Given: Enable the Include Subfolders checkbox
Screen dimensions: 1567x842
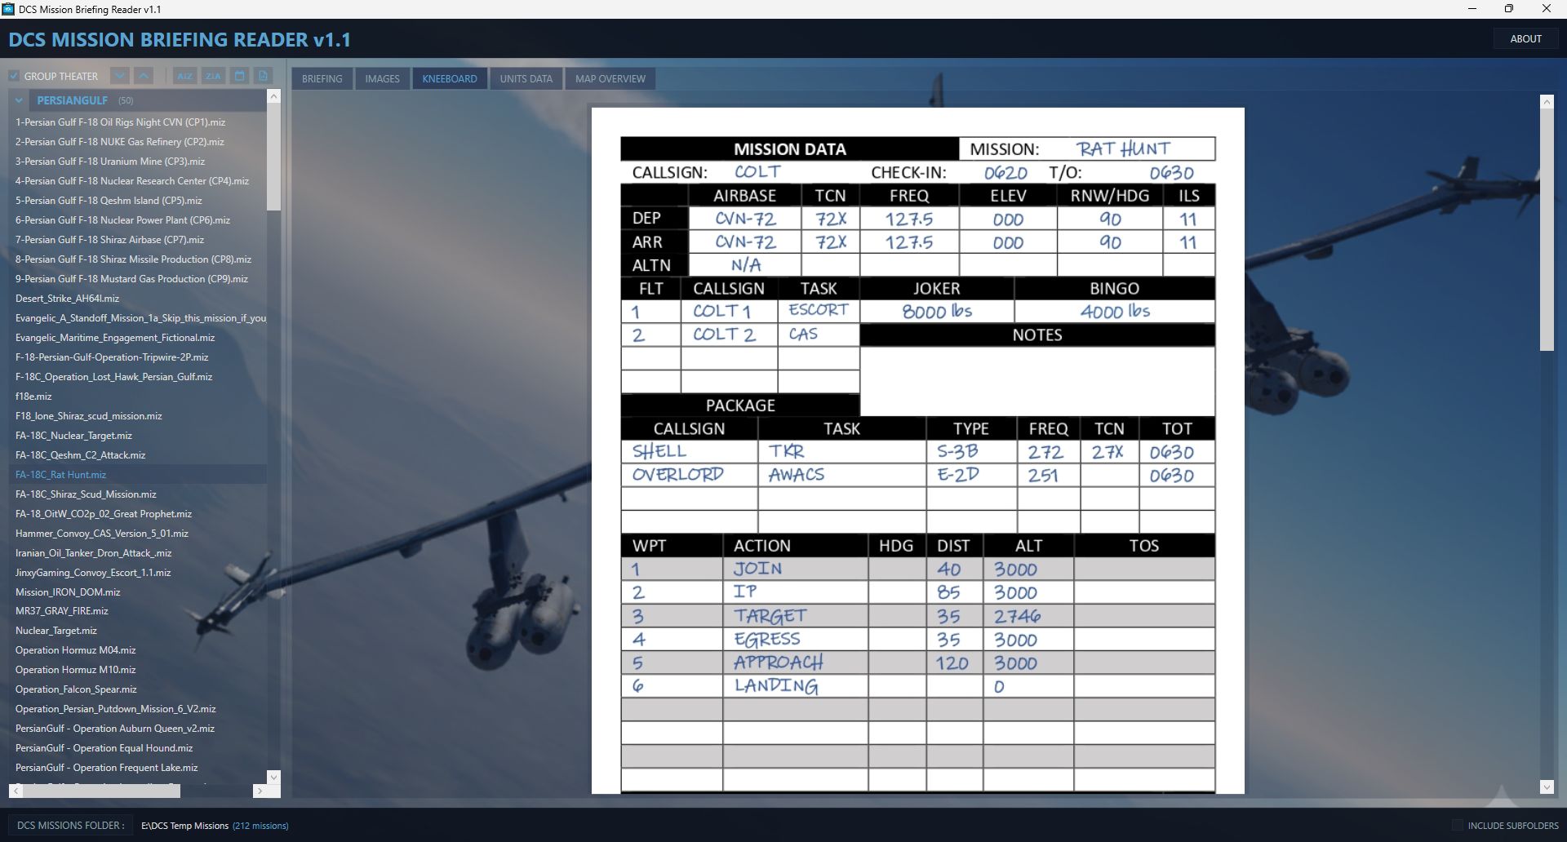Looking at the screenshot, I should (x=1457, y=826).
